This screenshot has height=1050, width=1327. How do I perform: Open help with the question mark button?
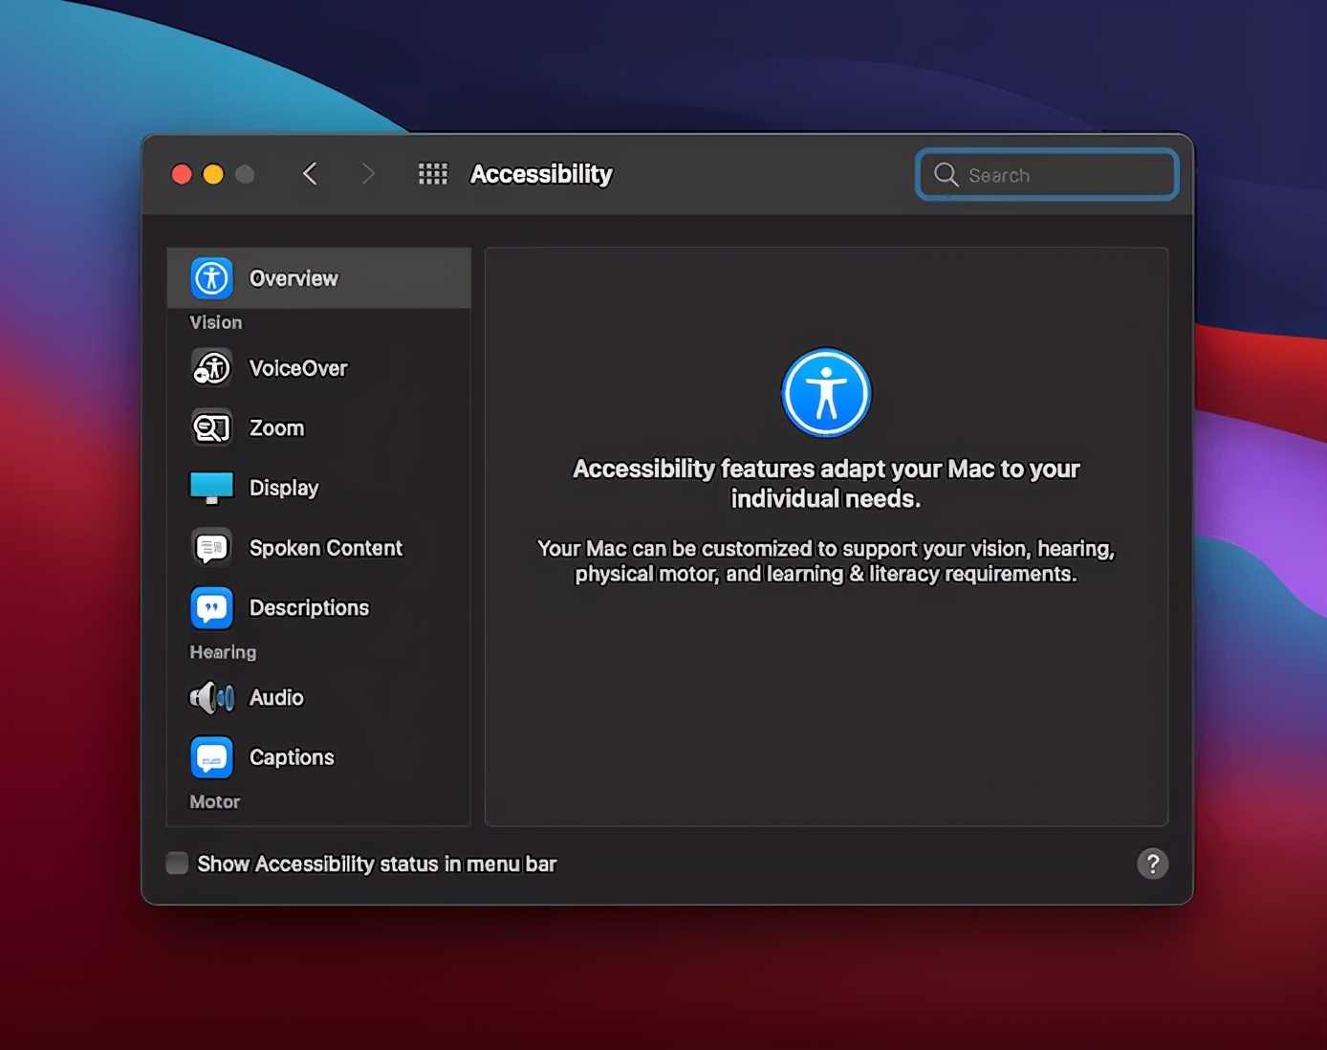coord(1153,864)
